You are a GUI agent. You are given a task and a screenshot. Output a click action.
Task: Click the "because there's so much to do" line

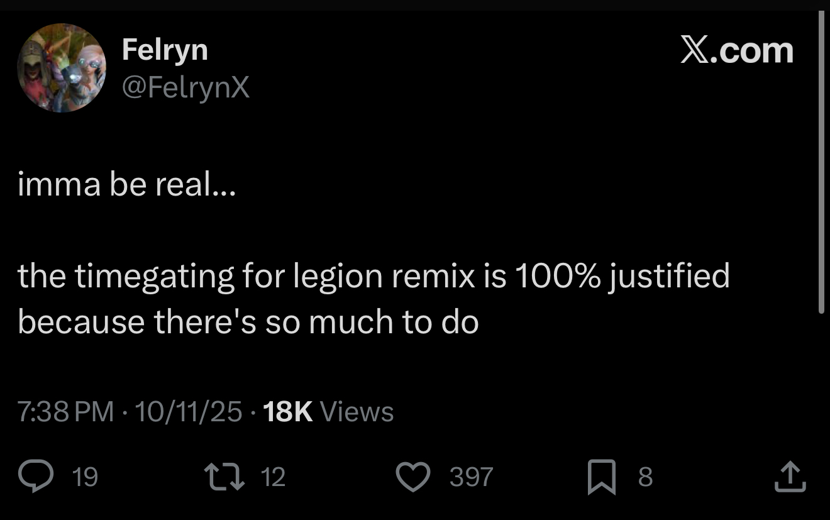(248, 322)
